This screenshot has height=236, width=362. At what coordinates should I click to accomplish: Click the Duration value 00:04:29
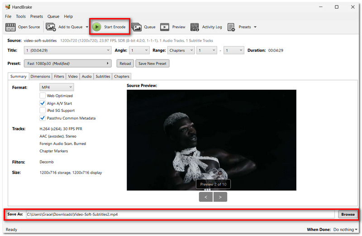[x=276, y=51]
